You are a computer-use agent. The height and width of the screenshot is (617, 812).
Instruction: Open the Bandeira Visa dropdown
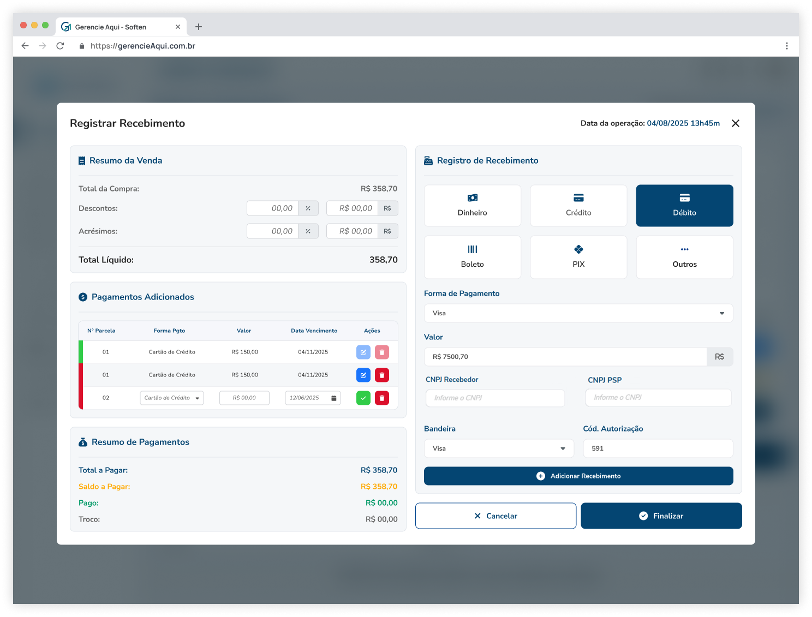click(x=499, y=448)
